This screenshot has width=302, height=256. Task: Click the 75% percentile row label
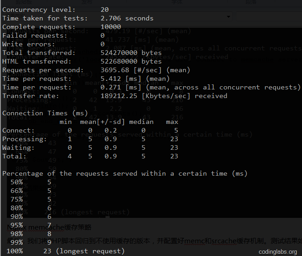pyautogui.click(x=17, y=200)
